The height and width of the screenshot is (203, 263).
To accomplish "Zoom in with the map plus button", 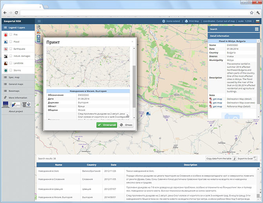I will 38,37.
